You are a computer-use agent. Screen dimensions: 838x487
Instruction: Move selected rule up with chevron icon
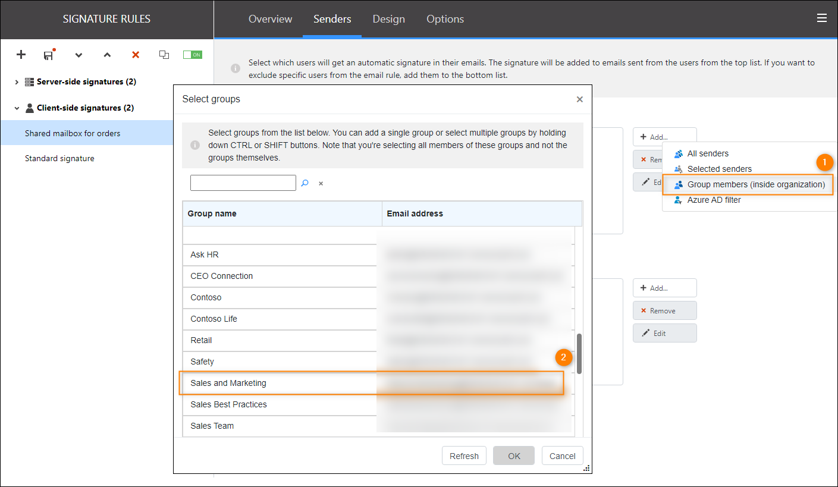coord(107,55)
